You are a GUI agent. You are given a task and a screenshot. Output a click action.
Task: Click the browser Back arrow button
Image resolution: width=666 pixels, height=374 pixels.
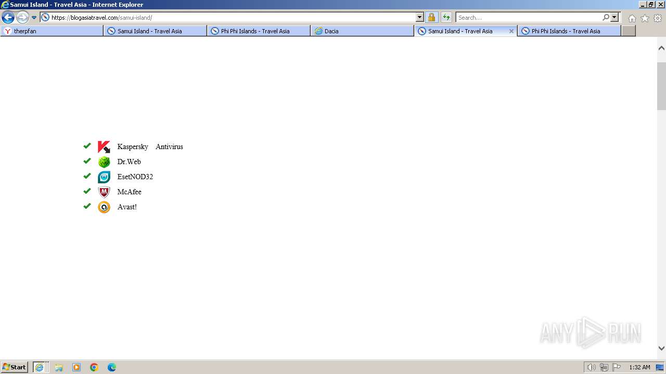[x=8, y=18]
